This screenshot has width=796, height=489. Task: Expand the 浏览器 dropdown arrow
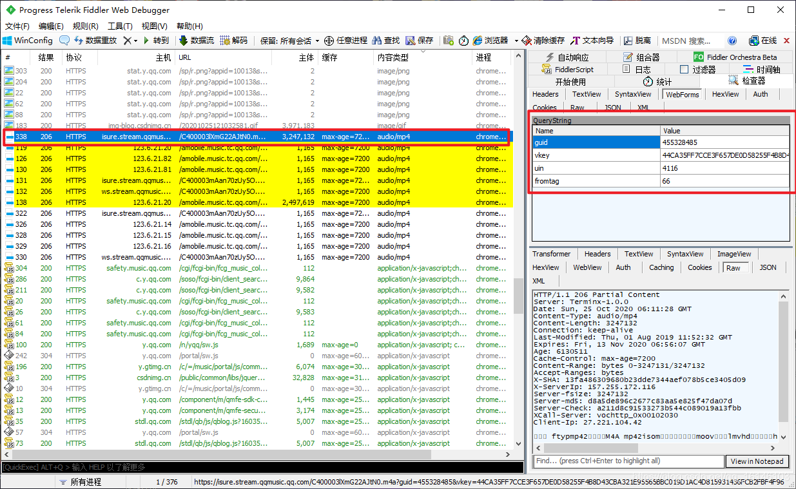coord(516,40)
